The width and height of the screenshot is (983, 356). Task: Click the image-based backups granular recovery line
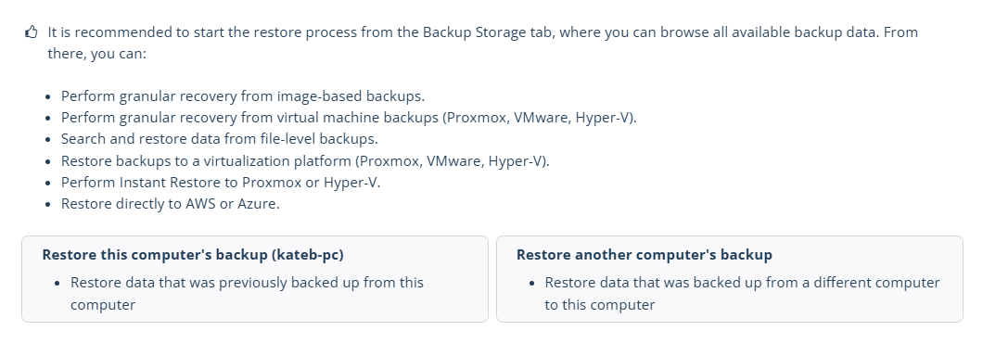pos(243,96)
